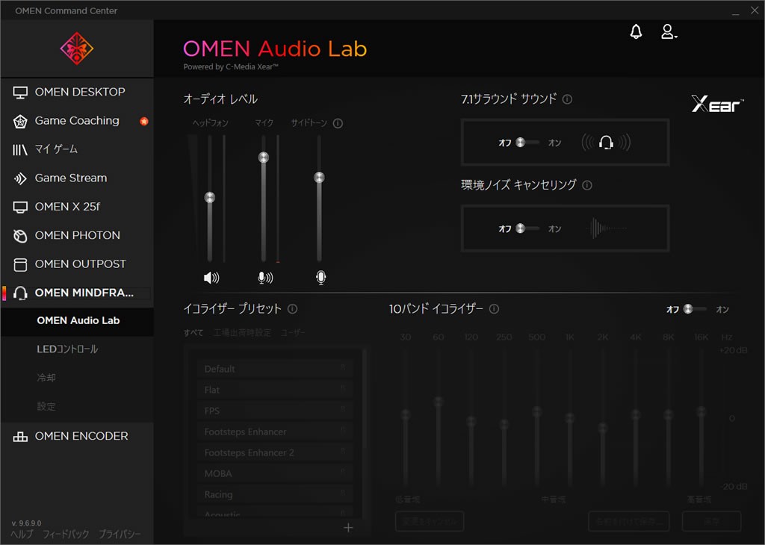Open ヘルプ link at bottom

coord(22,535)
